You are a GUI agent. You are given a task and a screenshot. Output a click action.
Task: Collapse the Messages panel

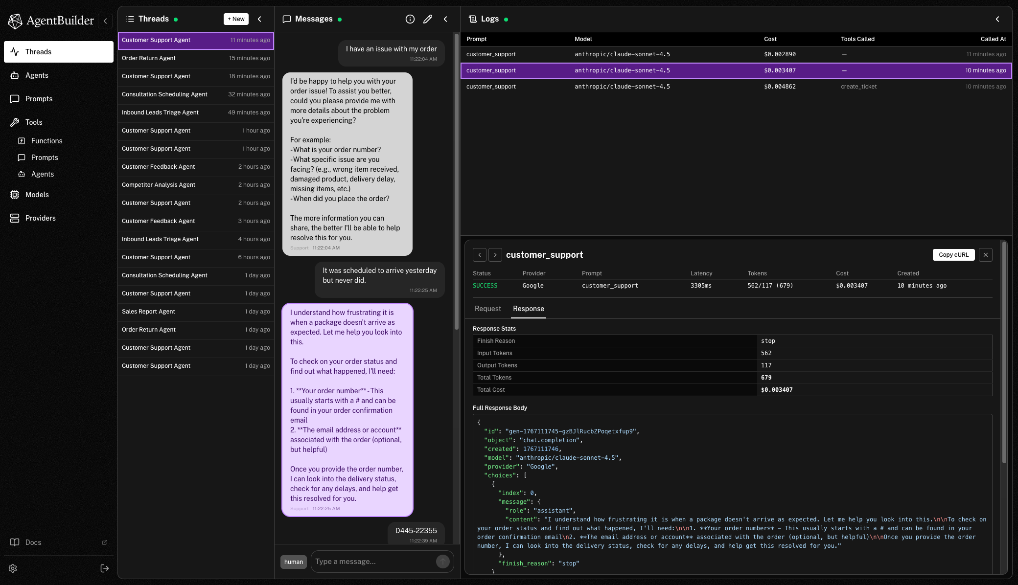click(x=445, y=19)
